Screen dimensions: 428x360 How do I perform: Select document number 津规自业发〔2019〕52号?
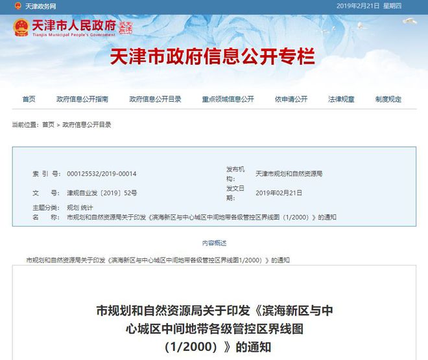[102, 193]
